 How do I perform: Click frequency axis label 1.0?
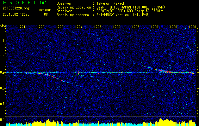(x=2, y=57)
